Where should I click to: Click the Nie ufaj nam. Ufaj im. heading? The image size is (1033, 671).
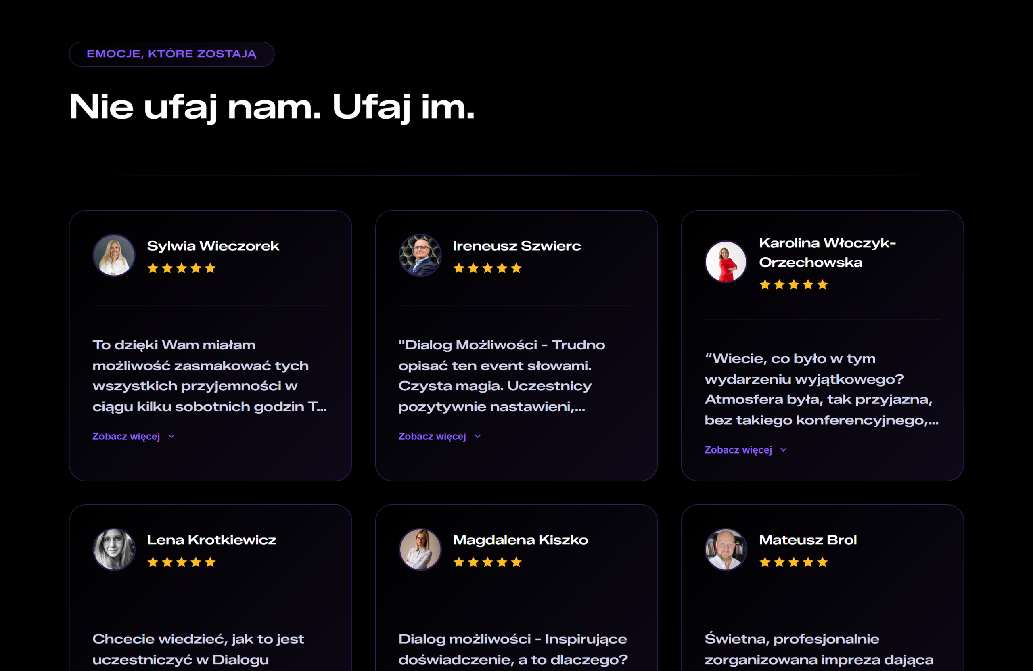point(272,107)
